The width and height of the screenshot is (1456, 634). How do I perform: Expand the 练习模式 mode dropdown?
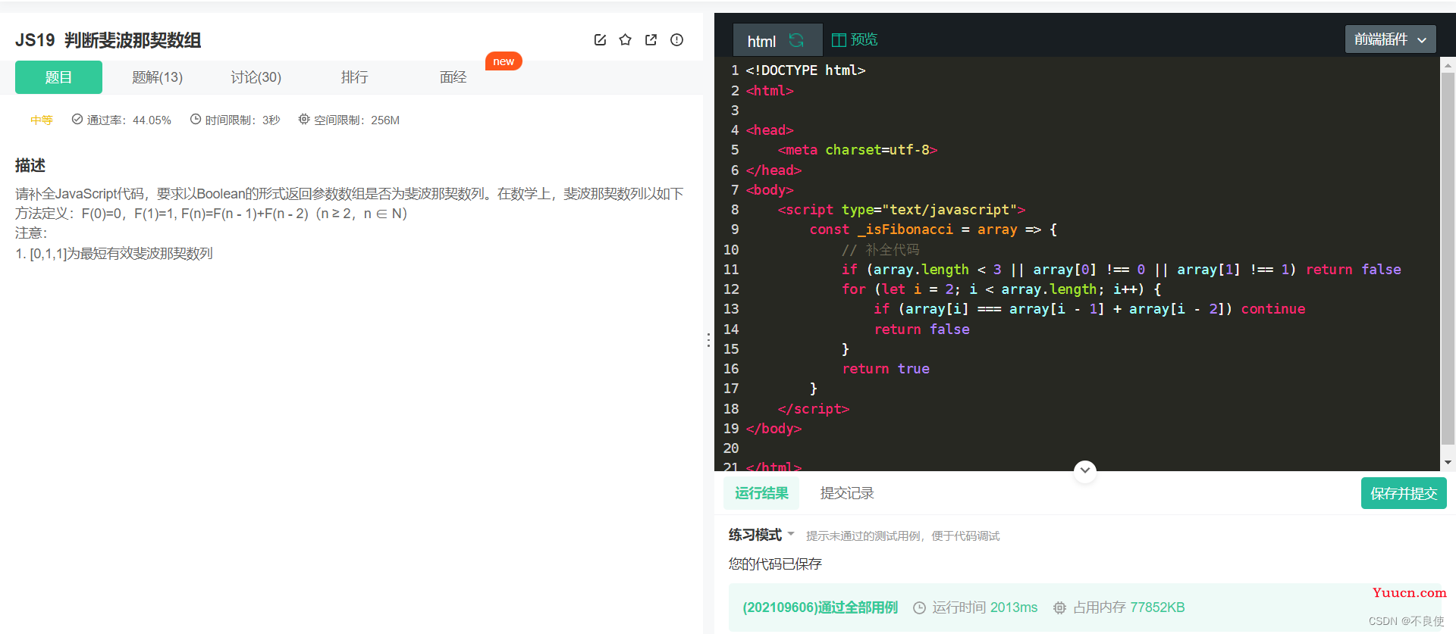click(x=761, y=535)
